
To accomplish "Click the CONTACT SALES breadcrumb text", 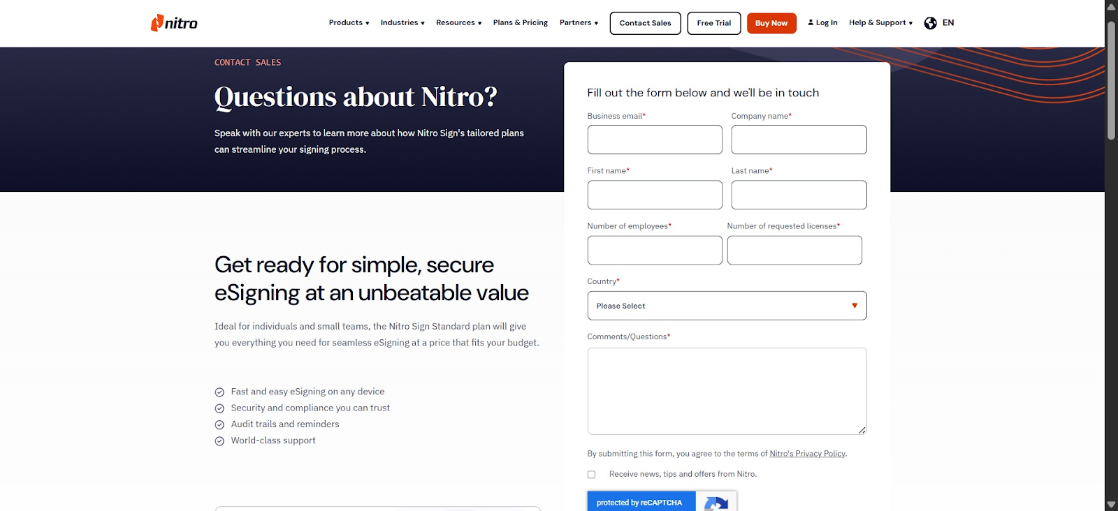I will click(247, 63).
